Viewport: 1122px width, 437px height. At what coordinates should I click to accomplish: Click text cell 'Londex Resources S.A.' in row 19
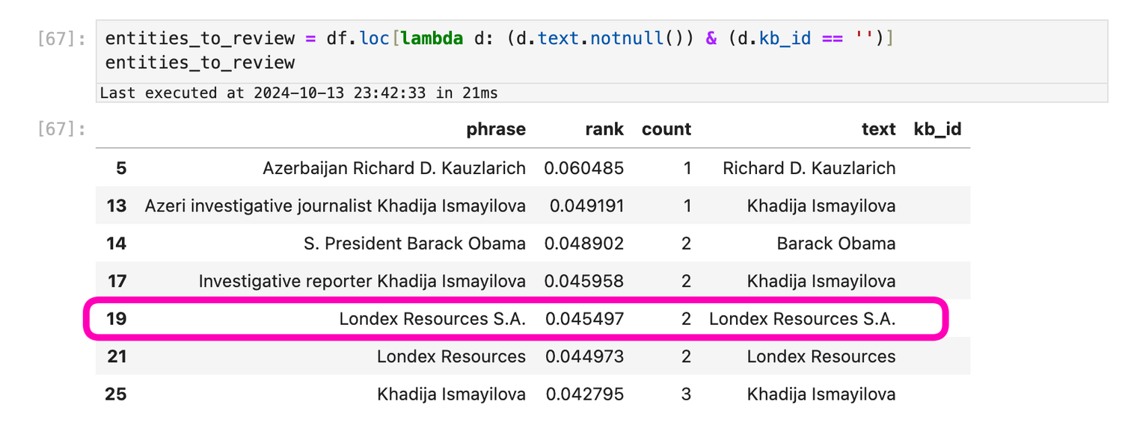click(803, 318)
